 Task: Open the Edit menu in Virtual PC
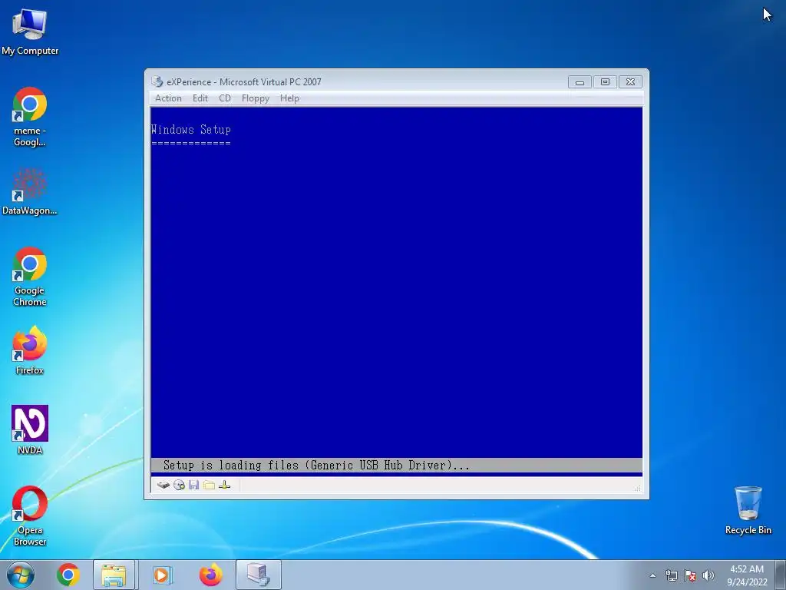(200, 98)
